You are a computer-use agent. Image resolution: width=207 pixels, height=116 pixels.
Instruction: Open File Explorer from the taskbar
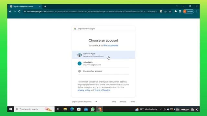click(65, 109)
